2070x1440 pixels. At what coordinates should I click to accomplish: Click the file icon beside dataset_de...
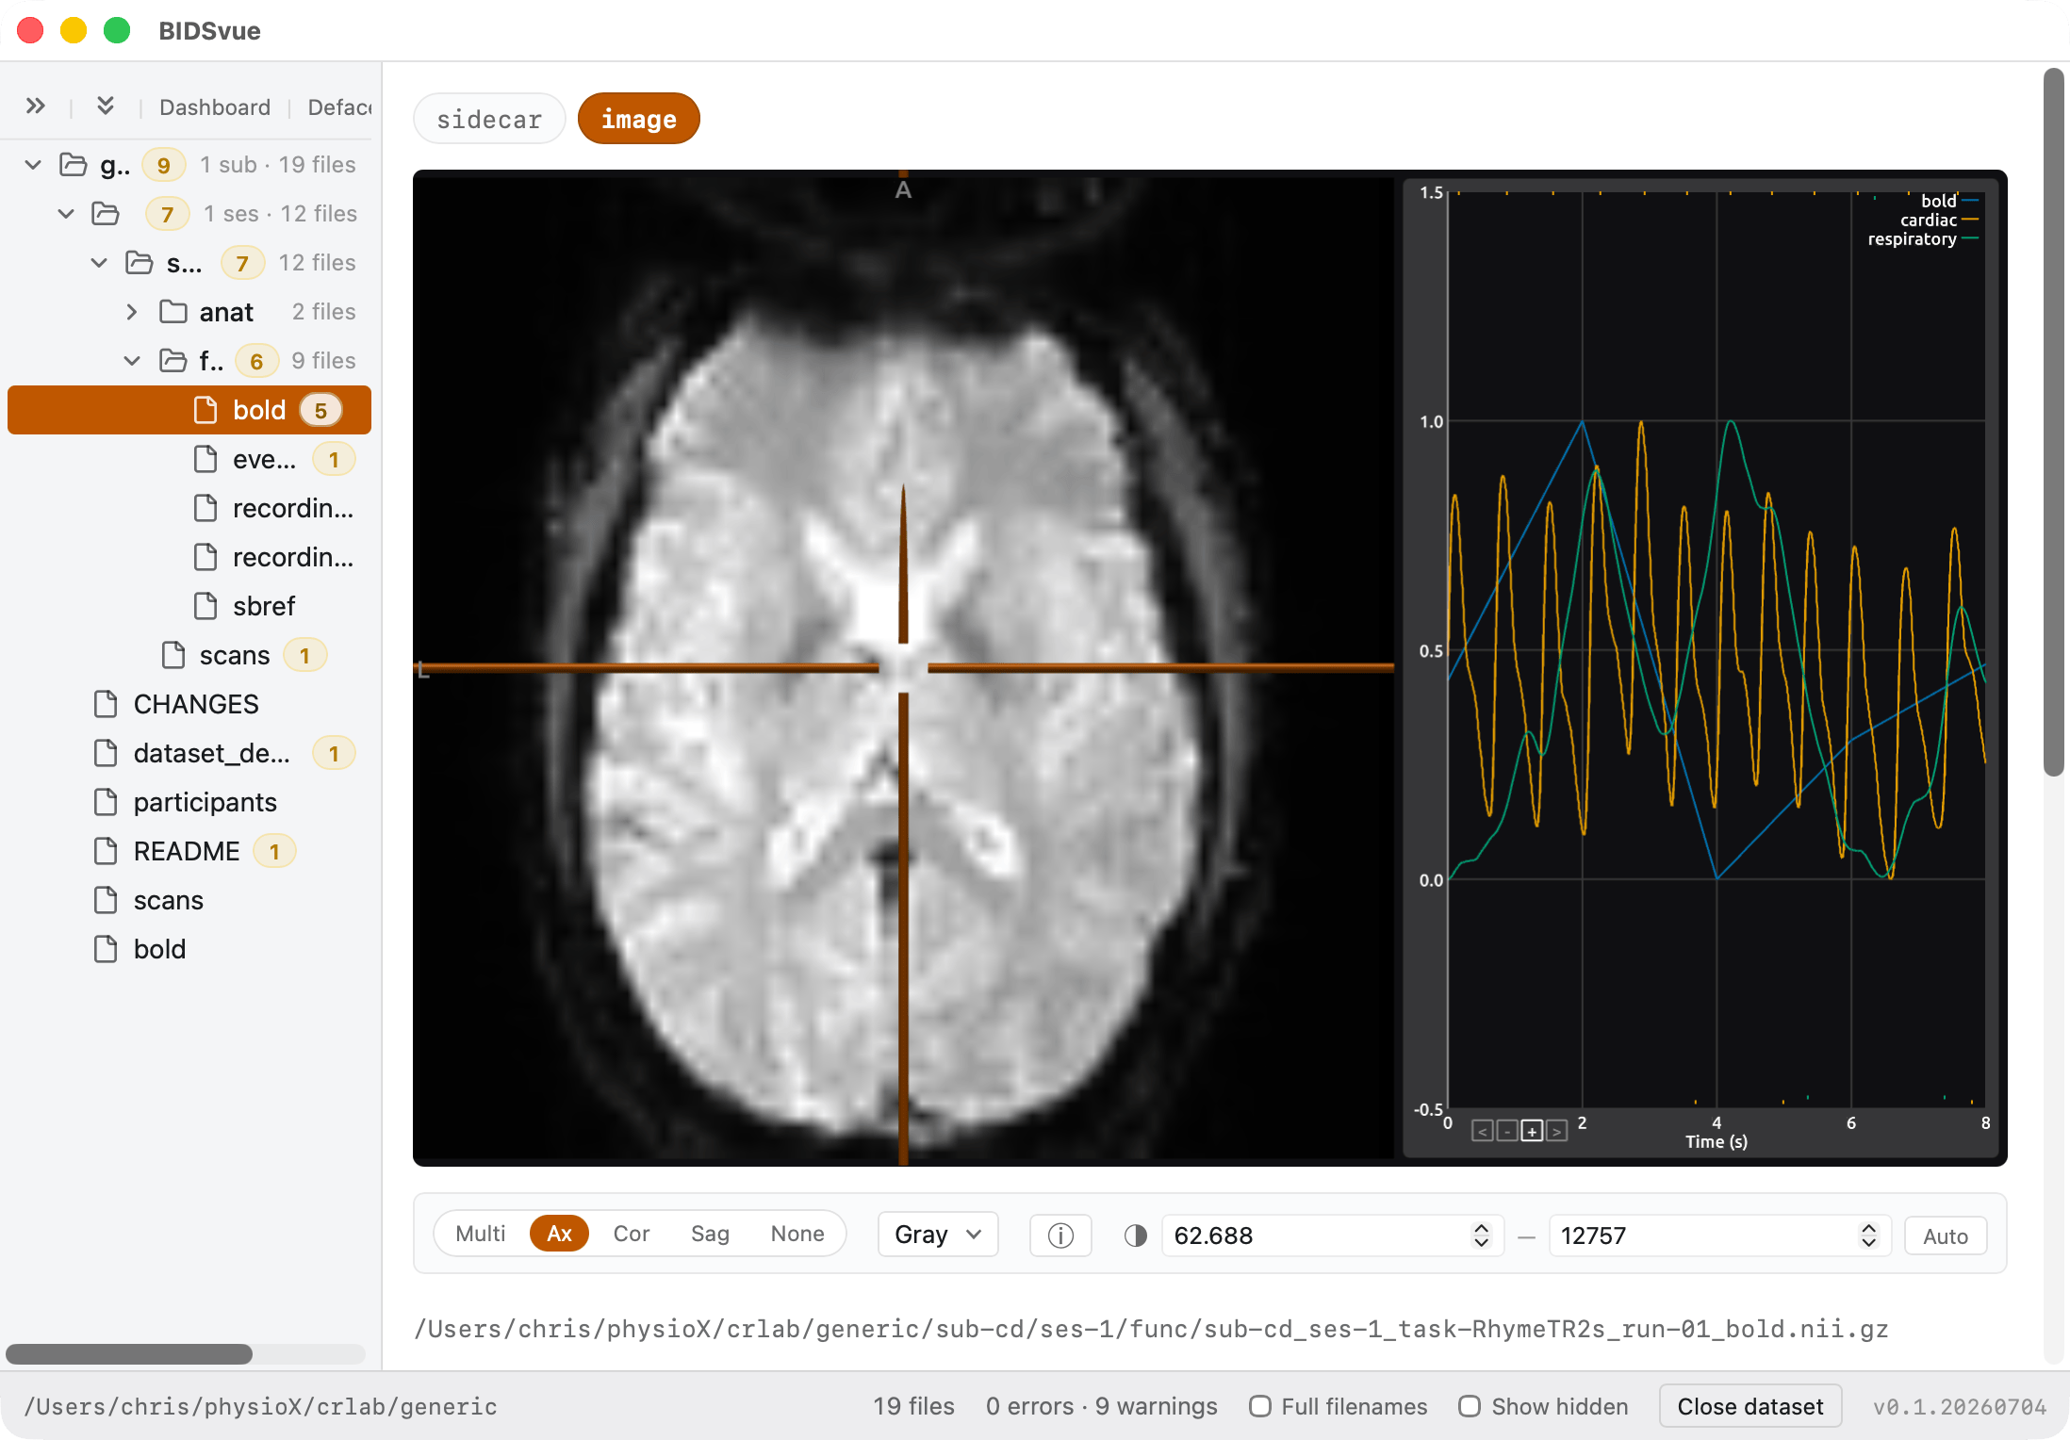(106, 753)
